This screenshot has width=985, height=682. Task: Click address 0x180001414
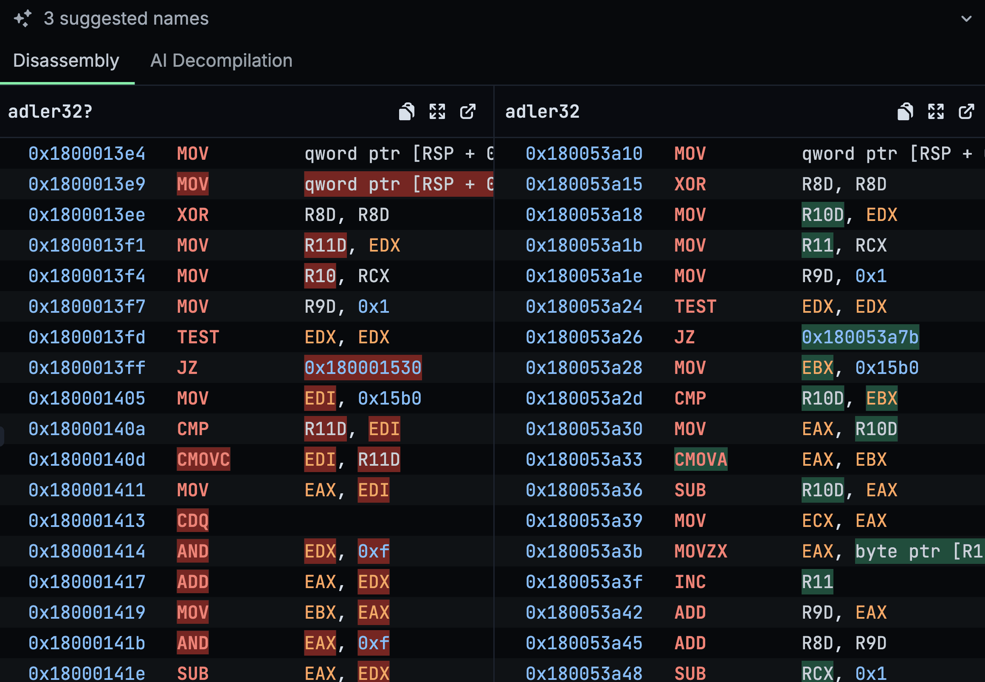click(87, 552)
